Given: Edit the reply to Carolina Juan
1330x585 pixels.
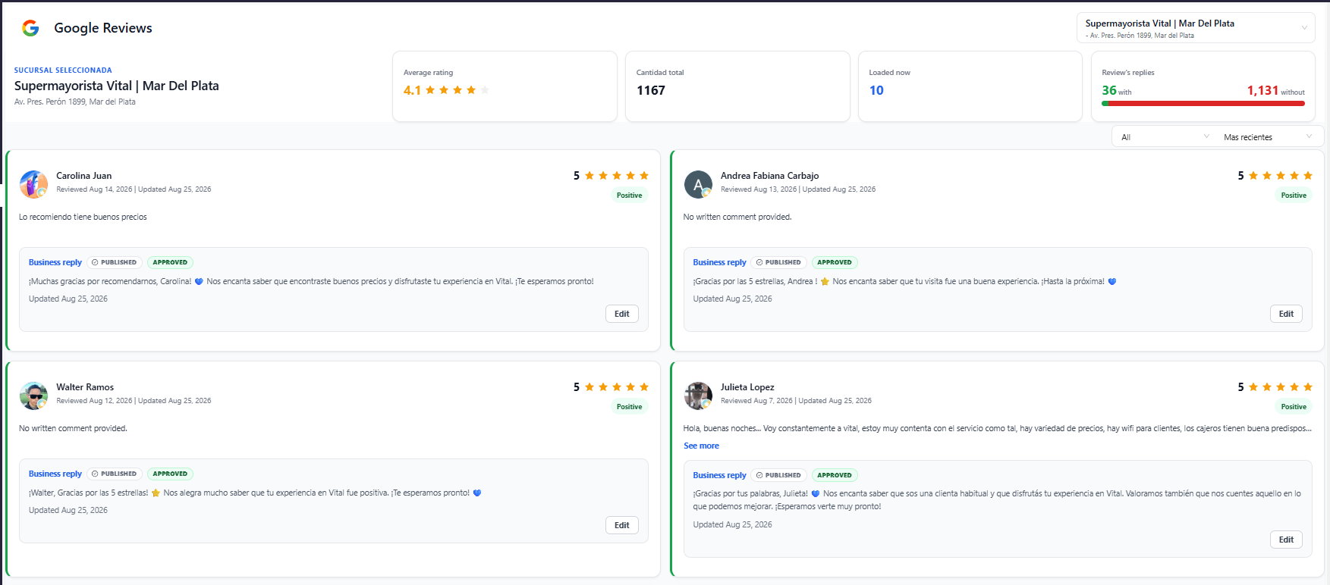Looking at the screenshot, I should click(x=622, y=314).
